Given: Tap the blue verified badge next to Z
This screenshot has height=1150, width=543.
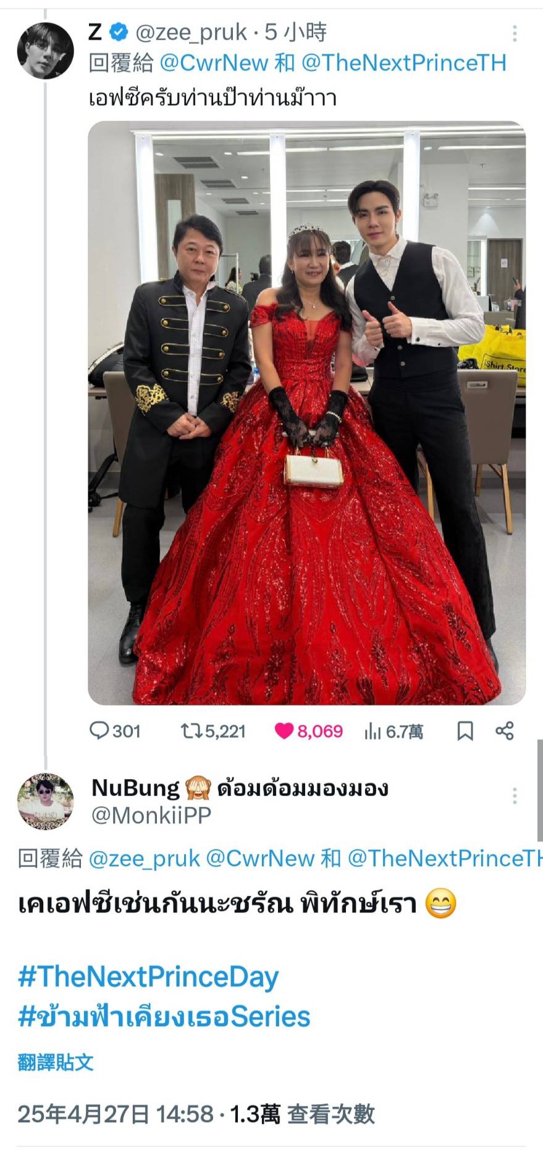Looking at the screenshot, I should tap(118, 32).
